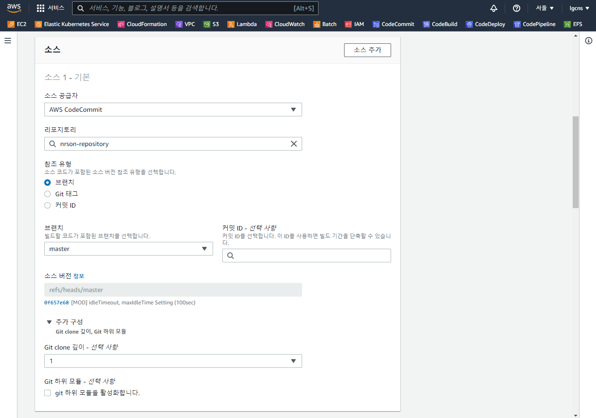The image size is (596, 418).
Task: Open the 서울 region selector
Action: coord(544,8)
